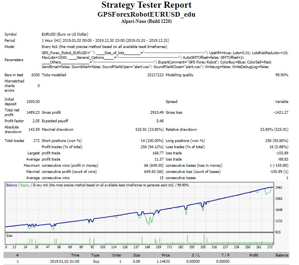The width and height of the screenshot is (299, 265).
Task: Click the Gross profit value 2910.49
Action: (x=157, y=113)
